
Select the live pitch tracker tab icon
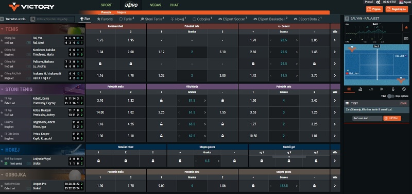(349, 89)
